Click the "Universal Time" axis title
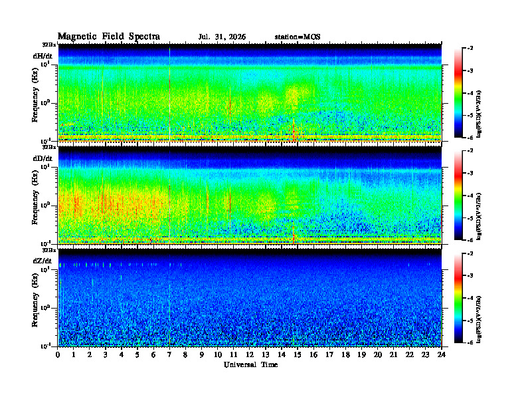 pos(250,364)
